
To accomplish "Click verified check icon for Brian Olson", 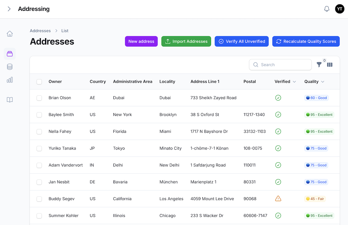I will (278, 98).
